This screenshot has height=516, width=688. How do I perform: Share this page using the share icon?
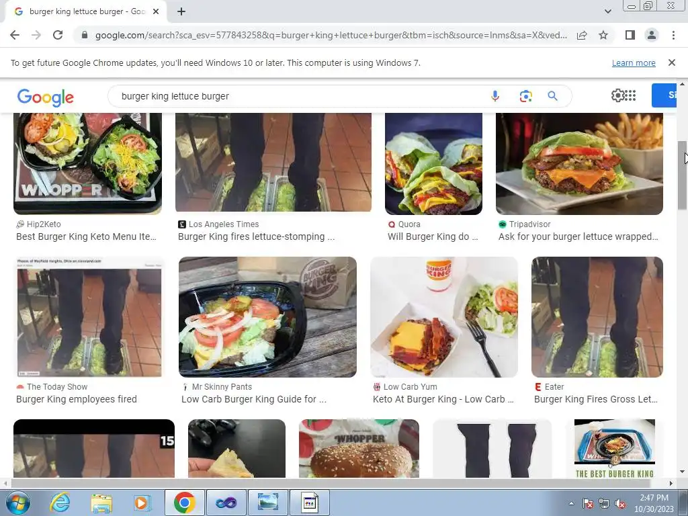(x=582, y=35)
